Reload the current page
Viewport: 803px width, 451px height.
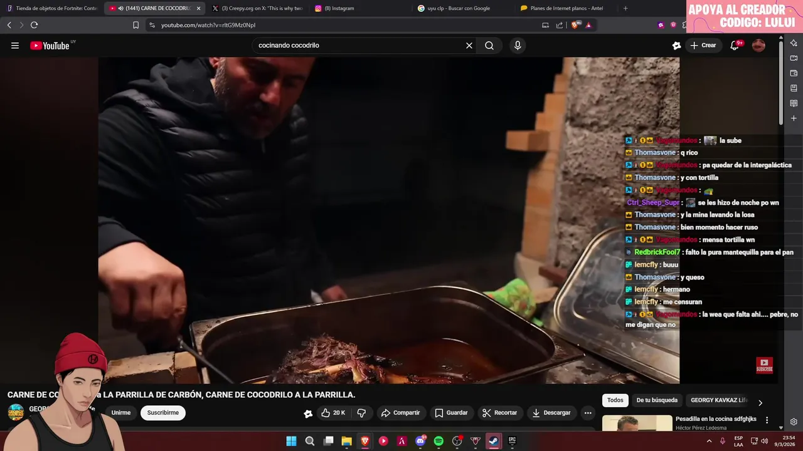coord(34,25)
